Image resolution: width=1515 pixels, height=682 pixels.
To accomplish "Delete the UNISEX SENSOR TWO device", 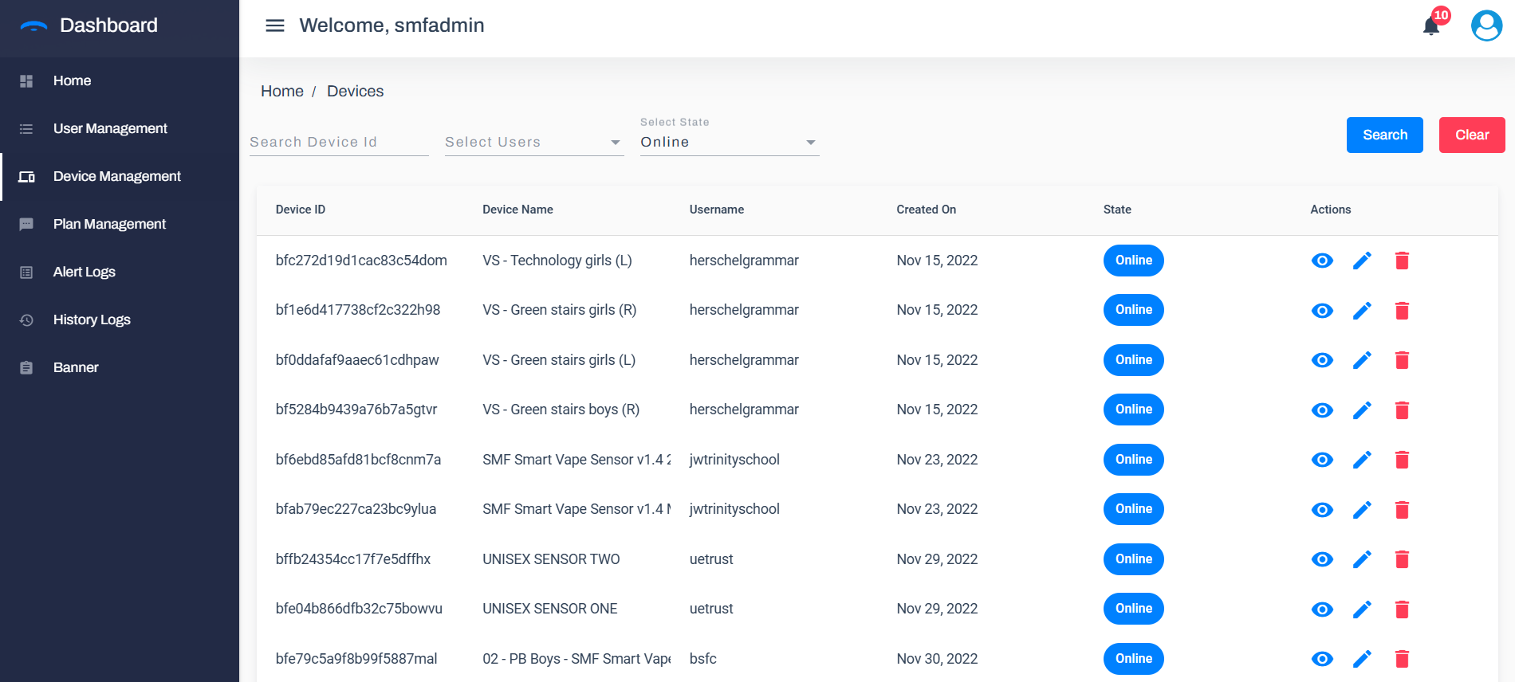I will click(x=1402, y=559).
